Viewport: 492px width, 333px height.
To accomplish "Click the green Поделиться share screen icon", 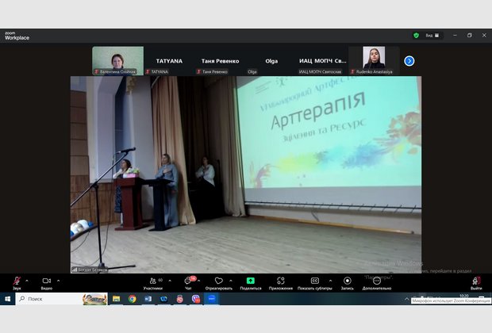I will (x=250, y=281).
